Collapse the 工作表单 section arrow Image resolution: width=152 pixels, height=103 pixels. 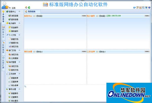coord(20,74)
